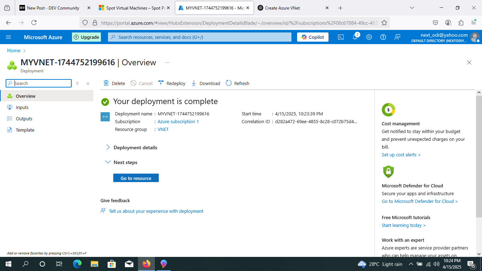482x271 pixels.
Task: Click the green deployment complete checkmark icon
Action: [105, 102]
